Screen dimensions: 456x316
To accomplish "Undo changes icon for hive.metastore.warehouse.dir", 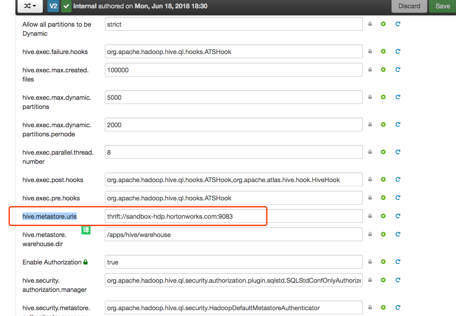I will click(x=398, y=235).
